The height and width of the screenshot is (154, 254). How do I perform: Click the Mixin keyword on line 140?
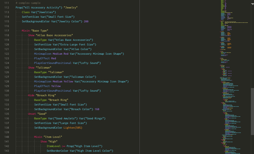[x=38, y=137]
